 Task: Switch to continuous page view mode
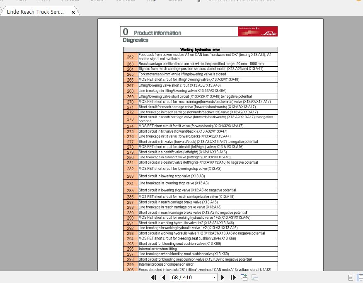pyautogui.click(x=360, y=278)
